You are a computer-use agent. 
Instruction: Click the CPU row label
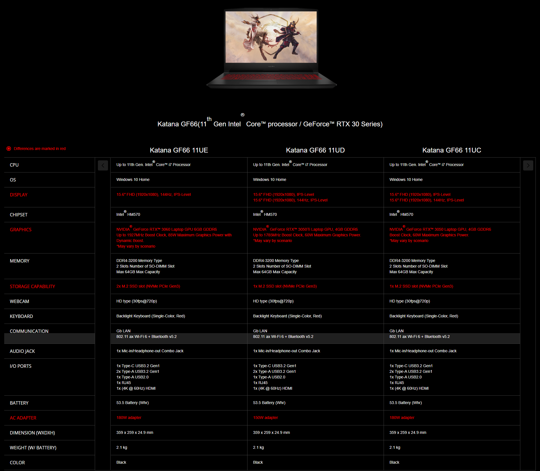point(14,165)
